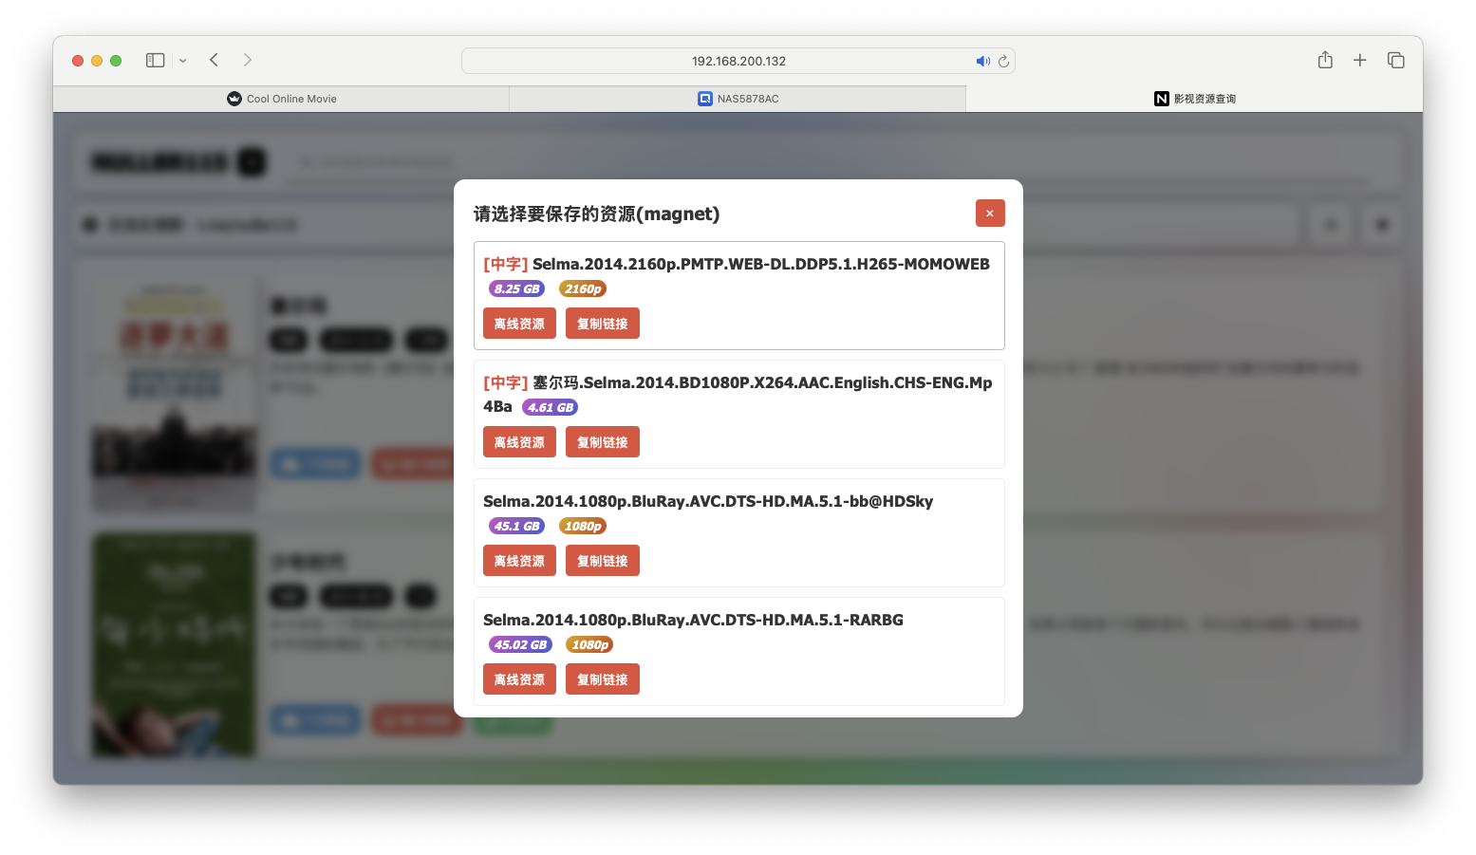Mute tab audio via the blue speaker icon
1476x855 pixels.
pos(983,60)
